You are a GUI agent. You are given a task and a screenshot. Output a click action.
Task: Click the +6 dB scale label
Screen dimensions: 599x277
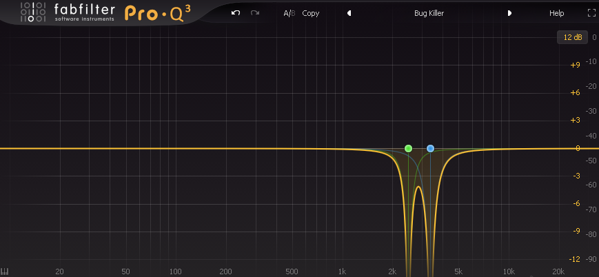coord(575,92)
